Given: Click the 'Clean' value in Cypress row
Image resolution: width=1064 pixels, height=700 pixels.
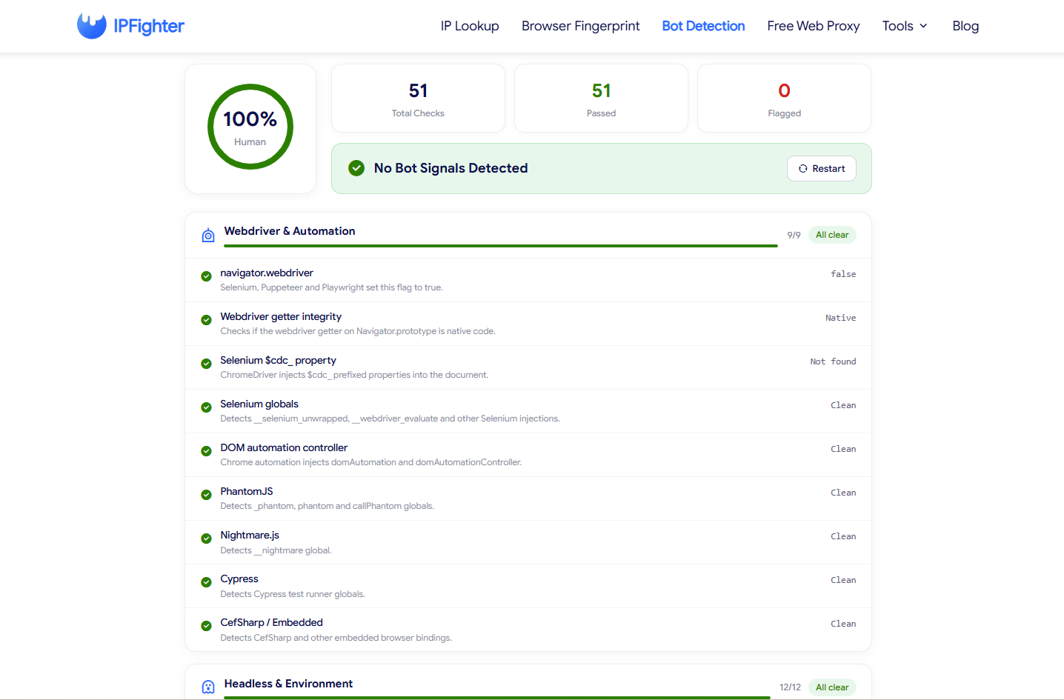Looking at the screenshot, I should click(843, 580).
